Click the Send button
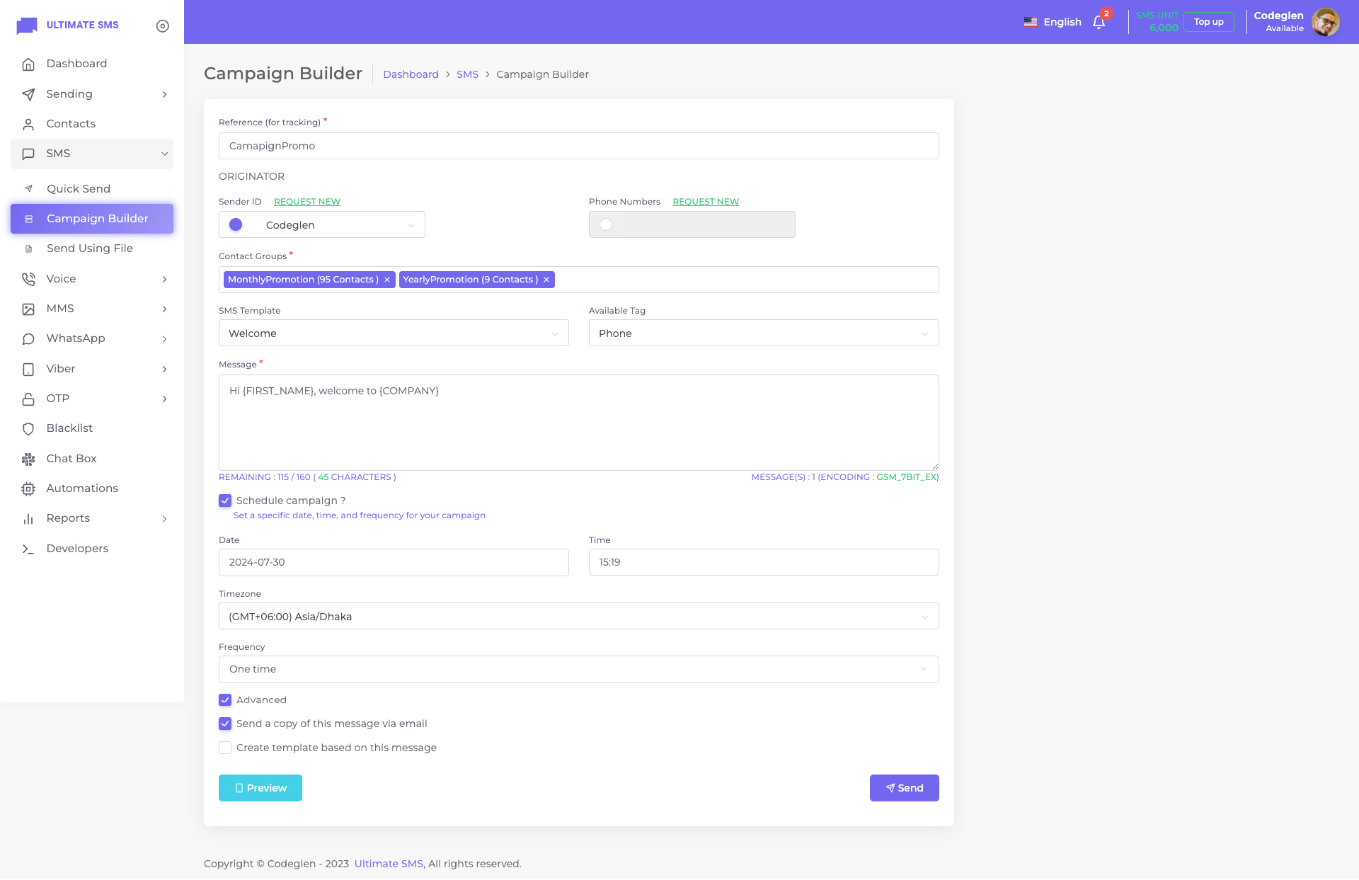The image size is (1359, 880). (x=904, y=788)
